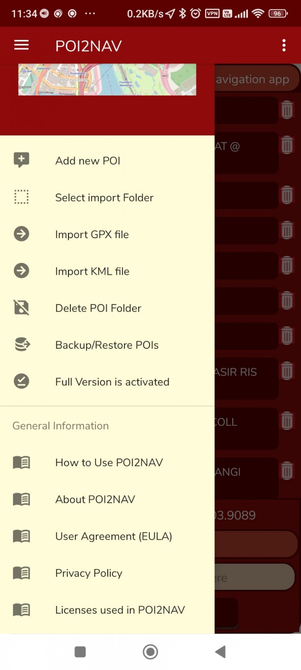301x670 pixels.
Task: Tap the map thumbnail in the drawer header
Action: click(107, 80)
